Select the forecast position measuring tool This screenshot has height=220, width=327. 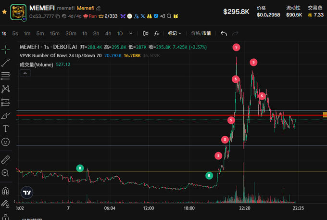[6, 103]
